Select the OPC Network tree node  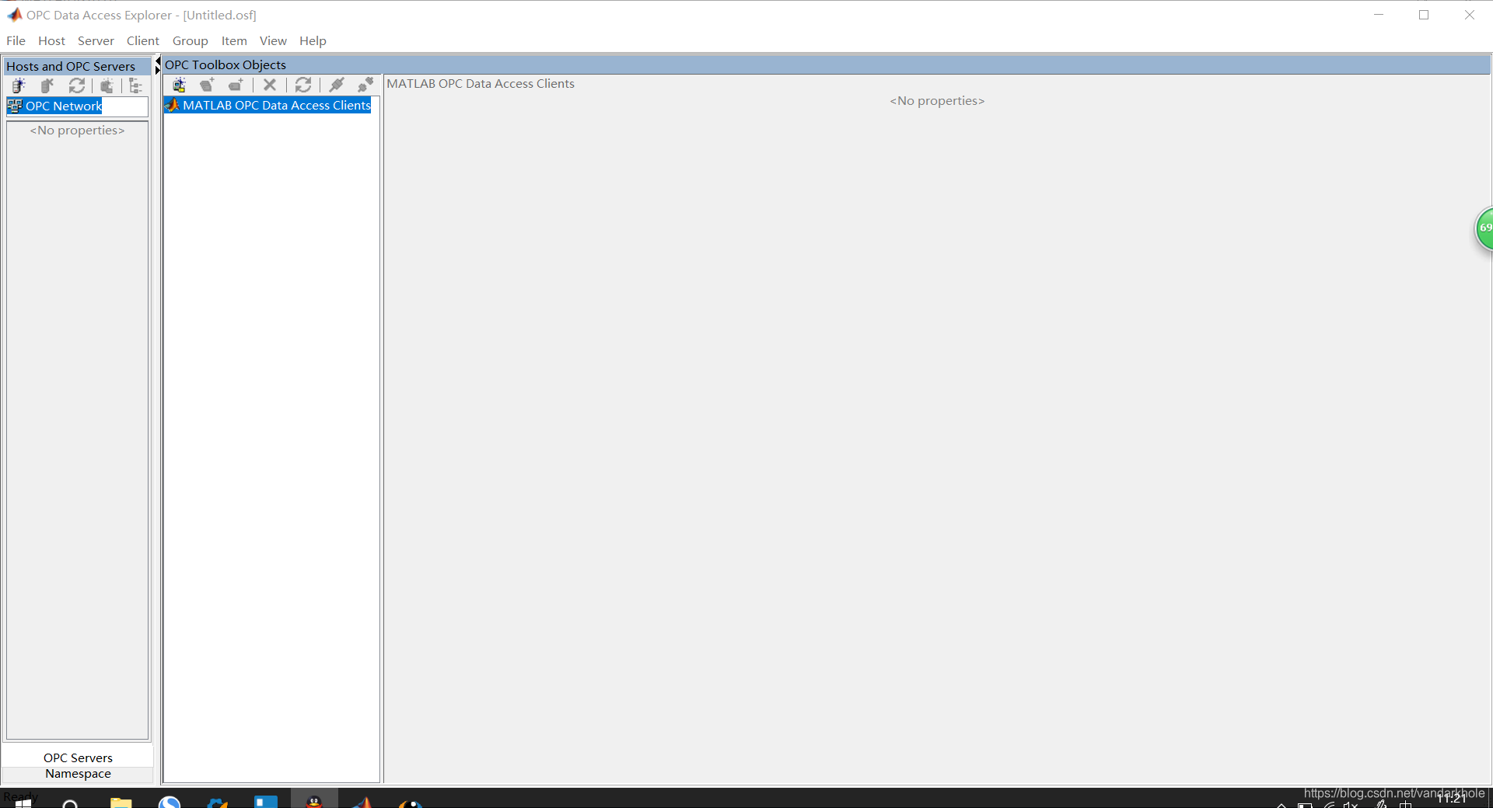pos(54,106)
